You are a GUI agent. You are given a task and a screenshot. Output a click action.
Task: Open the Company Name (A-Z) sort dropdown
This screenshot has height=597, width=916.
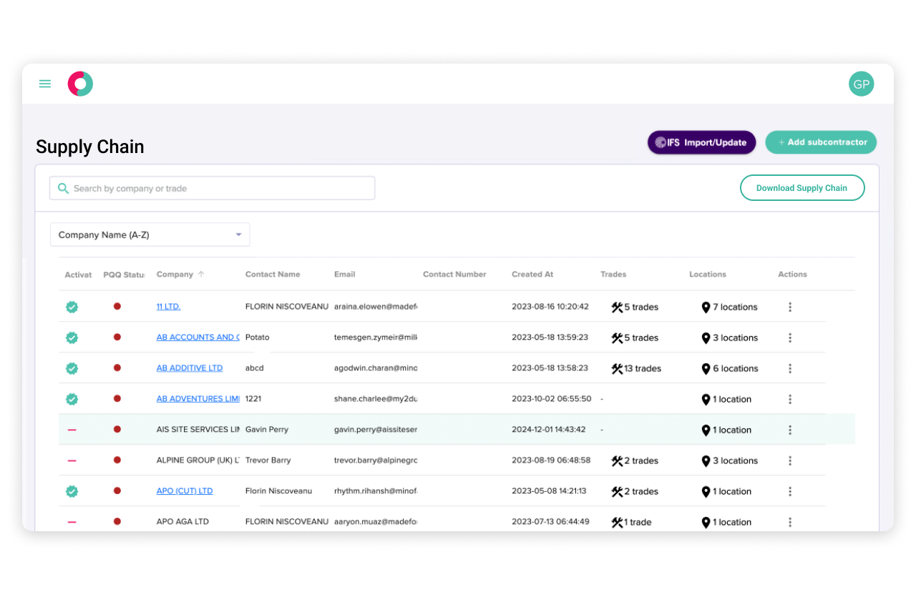click(150, 234)
